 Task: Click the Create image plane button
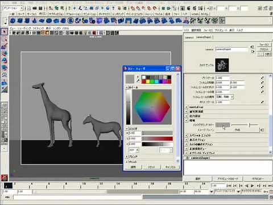[237, 130]
